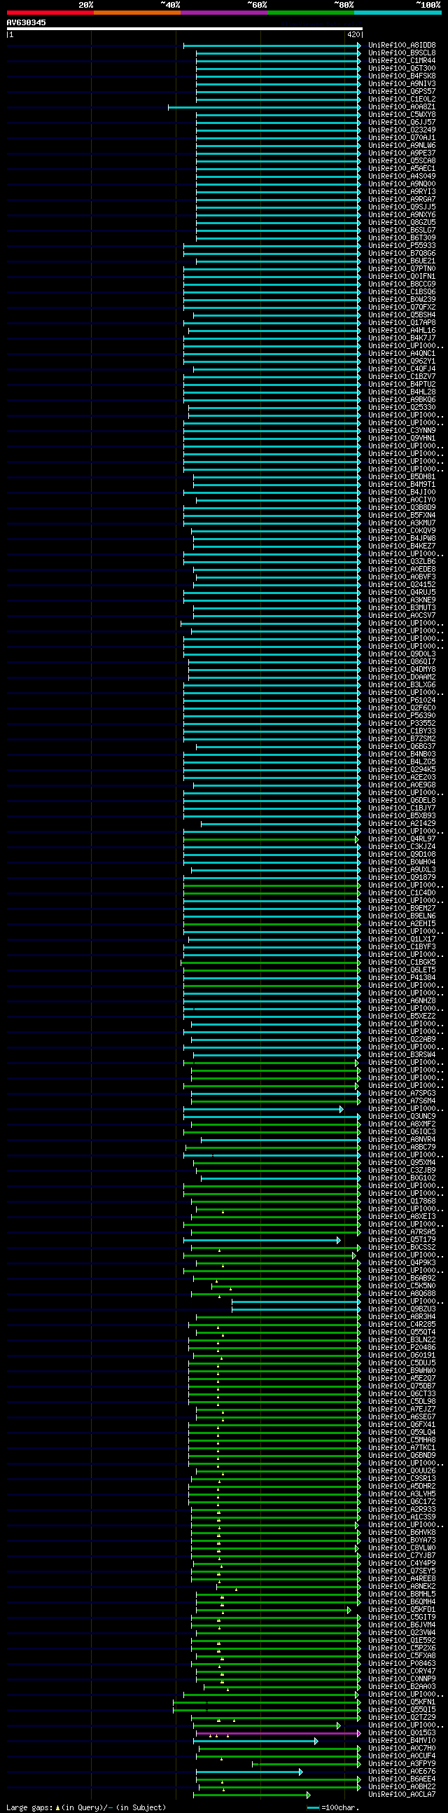Click label UniRef100_P33552
The image size is (448, 1813).
tap(402, 724)
